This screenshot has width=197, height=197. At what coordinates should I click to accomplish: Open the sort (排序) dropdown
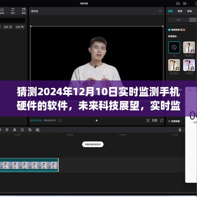tap(8, 27)
